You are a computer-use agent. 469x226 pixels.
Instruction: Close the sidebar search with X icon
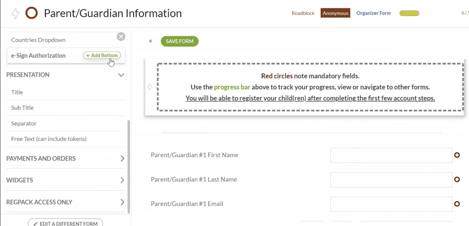click(121, 37)
